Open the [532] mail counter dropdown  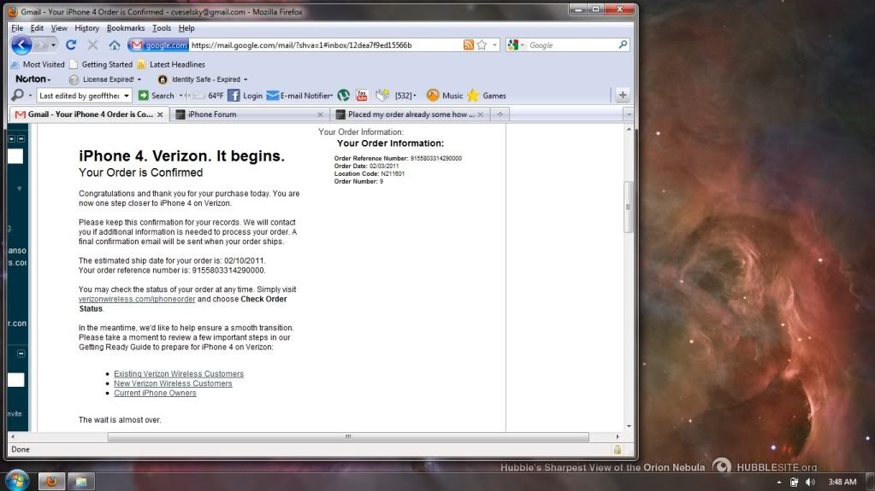coord(405,96)
